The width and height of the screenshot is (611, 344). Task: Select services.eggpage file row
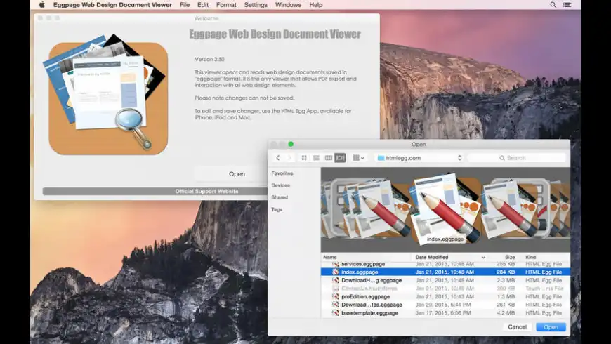[445, 264]
